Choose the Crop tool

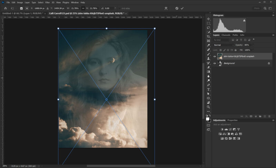click(x=209, y=37)
